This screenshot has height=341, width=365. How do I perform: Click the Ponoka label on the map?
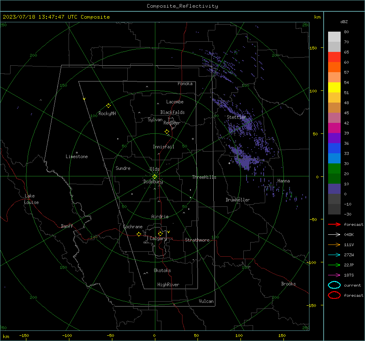pos(185,84)
